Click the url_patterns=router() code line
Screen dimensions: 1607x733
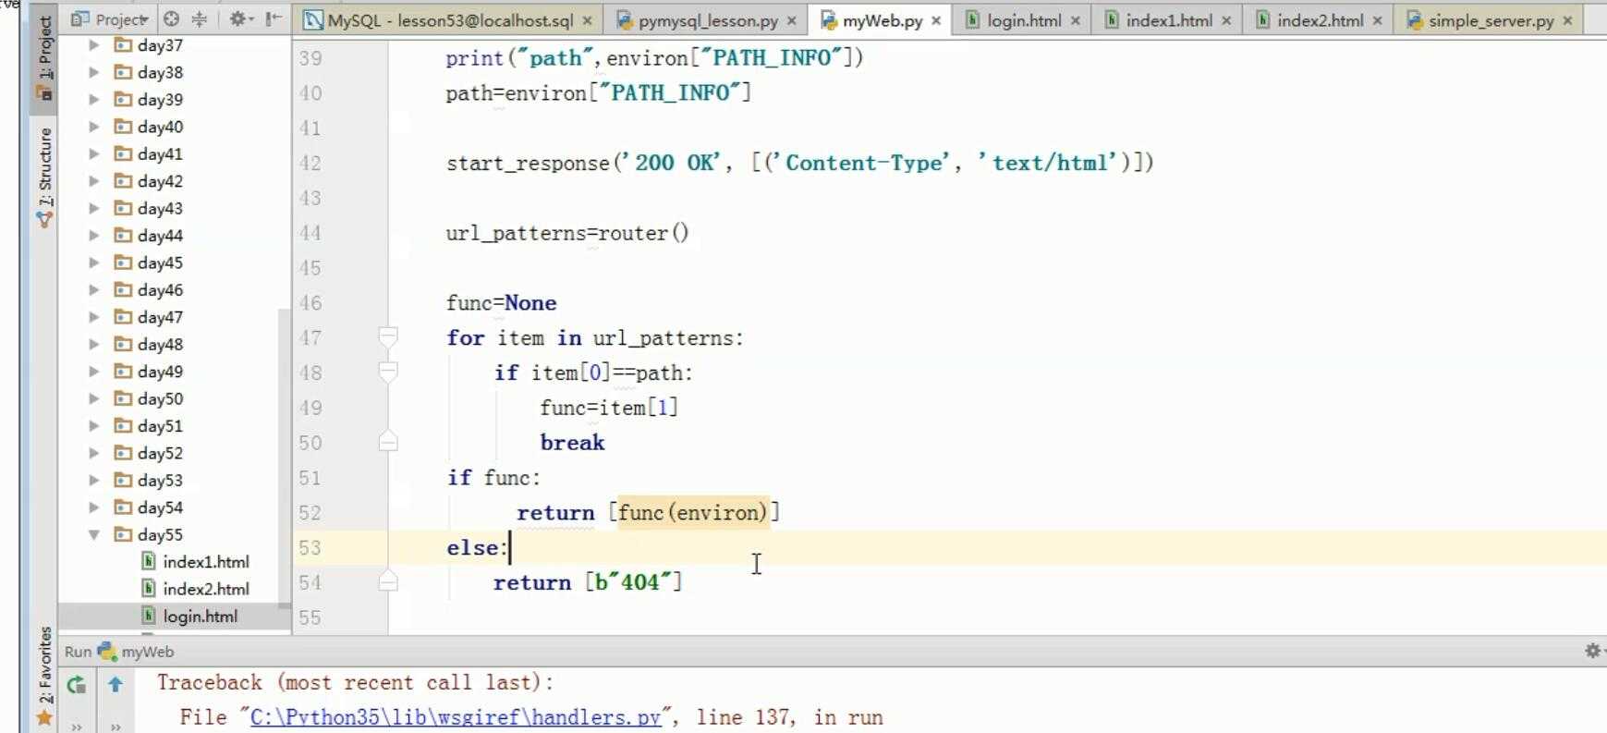567,233
